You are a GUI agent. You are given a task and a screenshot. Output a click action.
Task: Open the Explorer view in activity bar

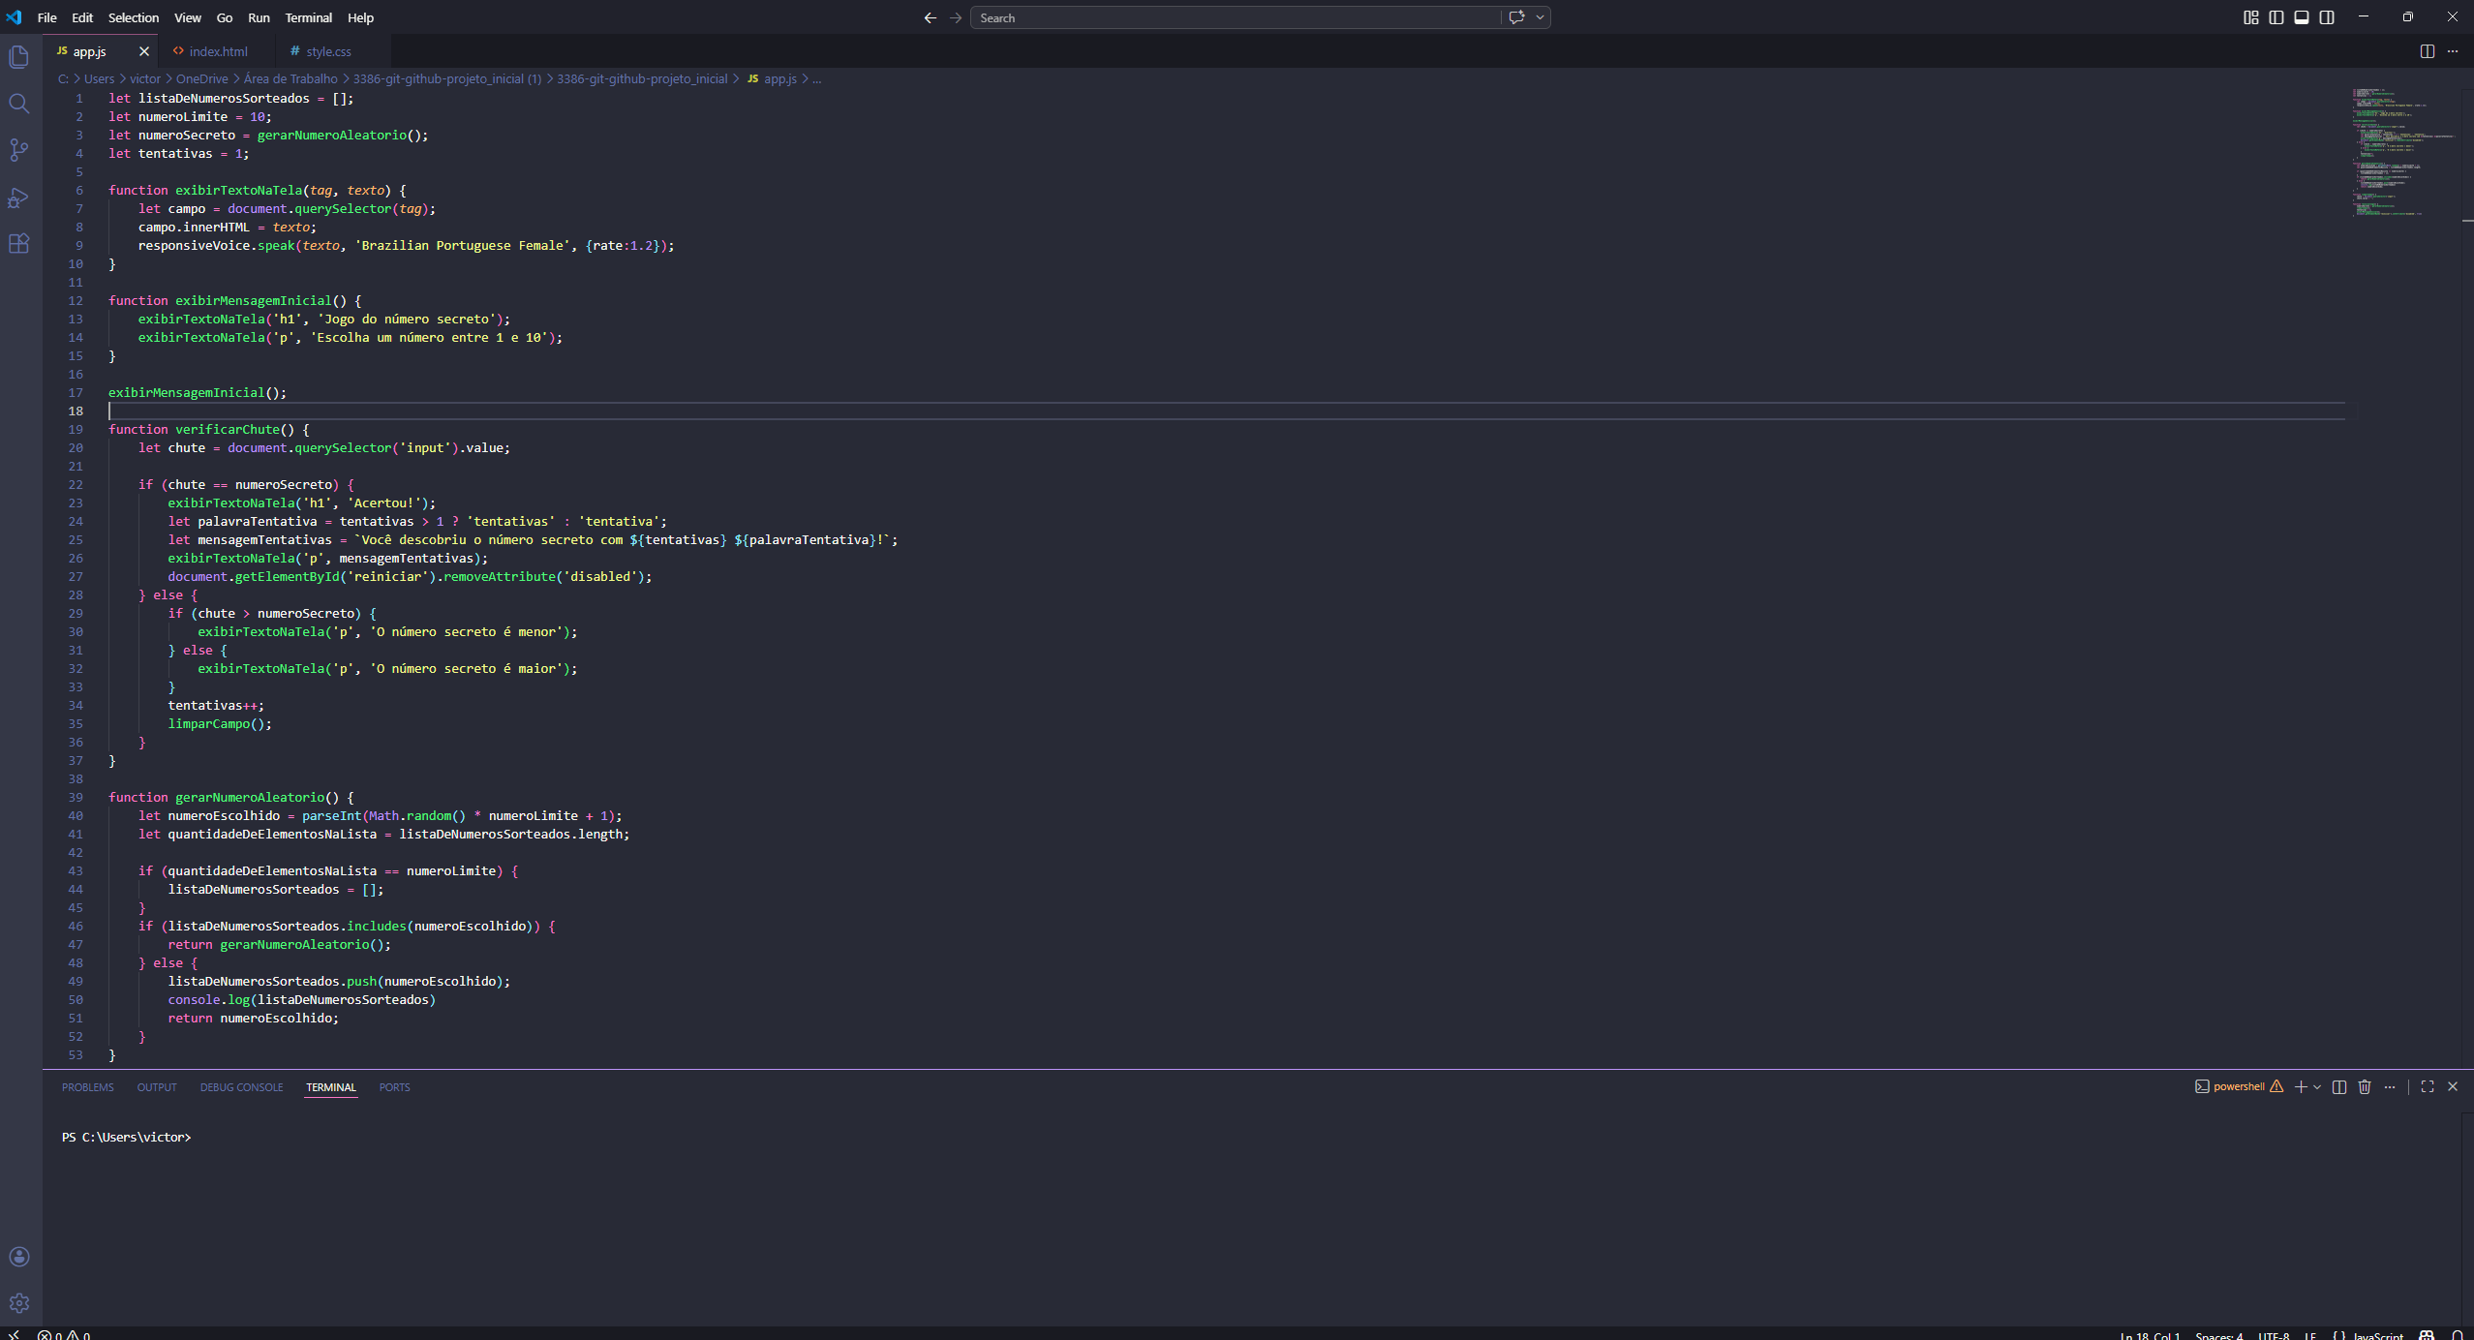point(19,57)
